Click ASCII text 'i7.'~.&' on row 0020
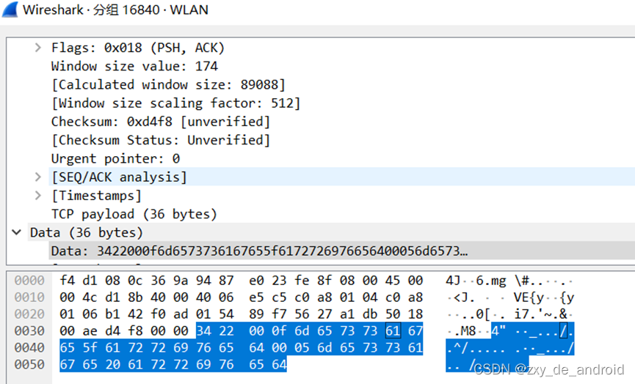The height and width of the screenshot is (384, 635). tap(541, 314)
